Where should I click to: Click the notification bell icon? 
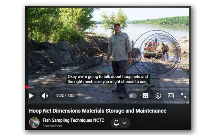(x=116, y=123)
